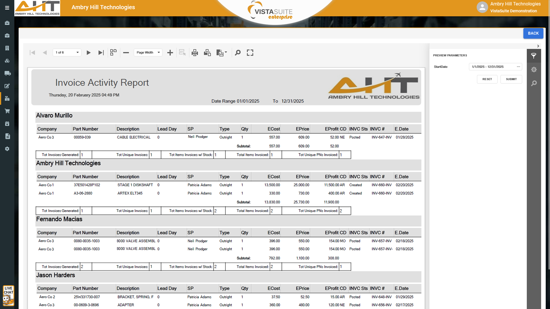Open the Export To dropdown

222,53
